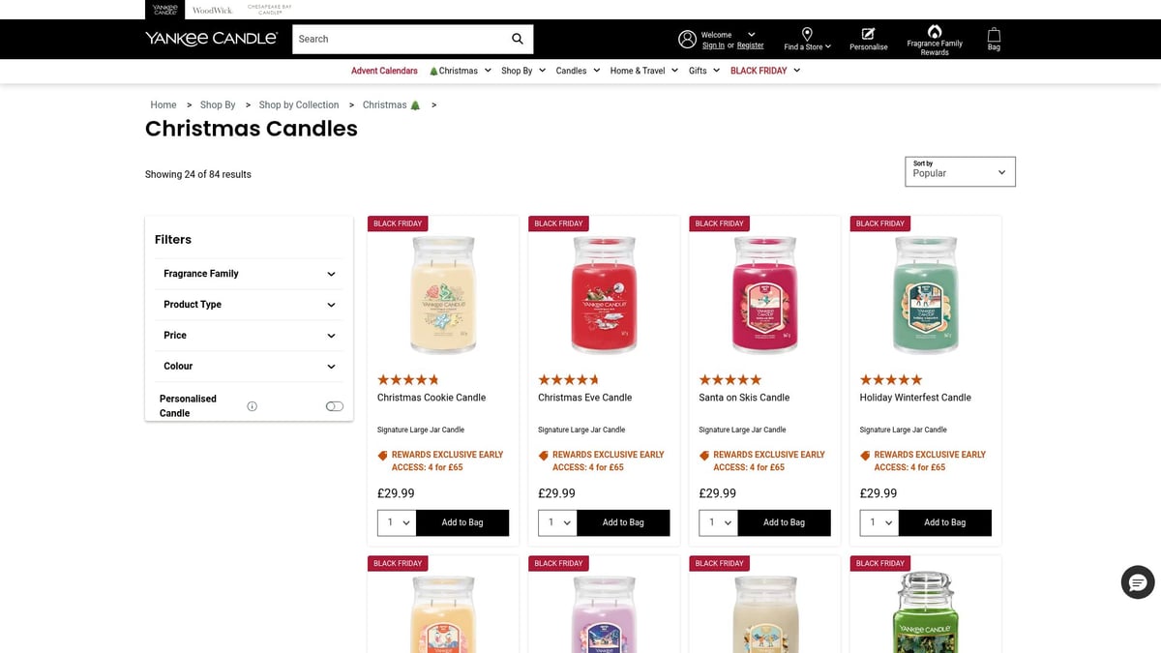1161x653 pixels.
Task: Open the chat bubble icon
Action: tap(1137, 581)
